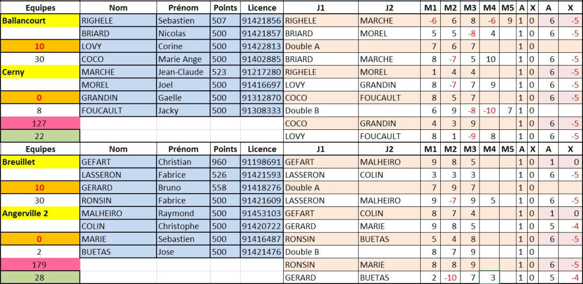583x284 pixels.
Task: Select the pink cell showing 127
Action: click(40, 123)
